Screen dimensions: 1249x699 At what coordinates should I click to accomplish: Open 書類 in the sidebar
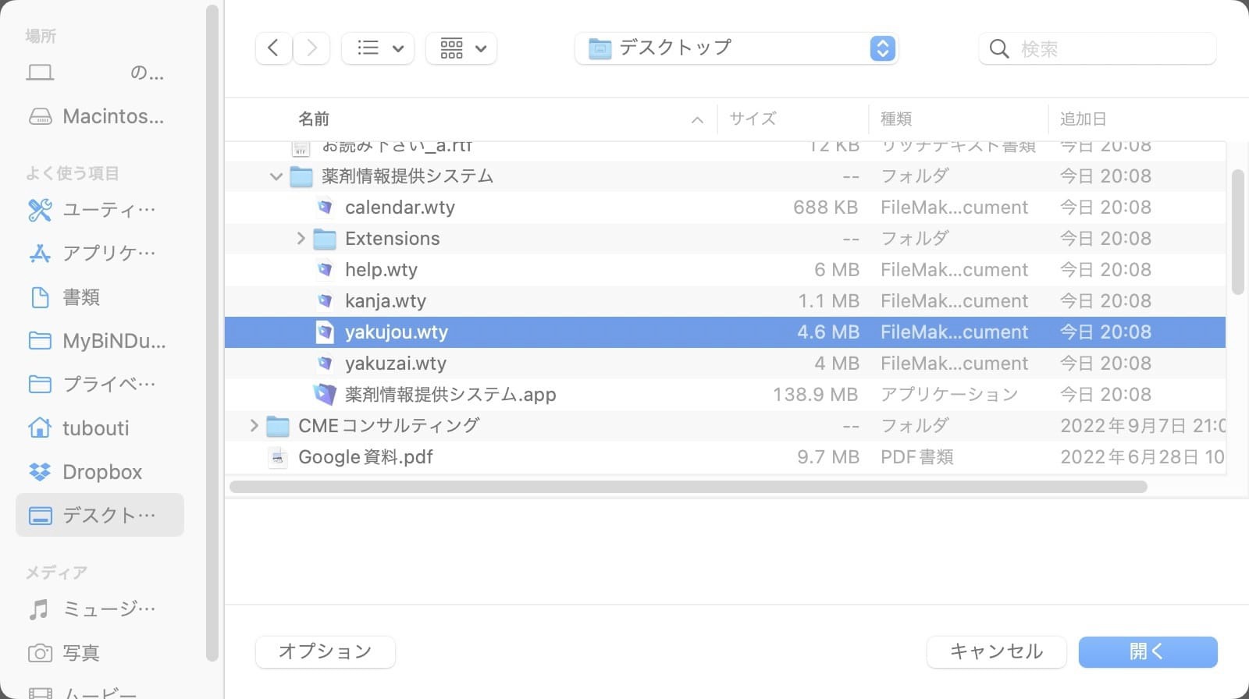99,297
